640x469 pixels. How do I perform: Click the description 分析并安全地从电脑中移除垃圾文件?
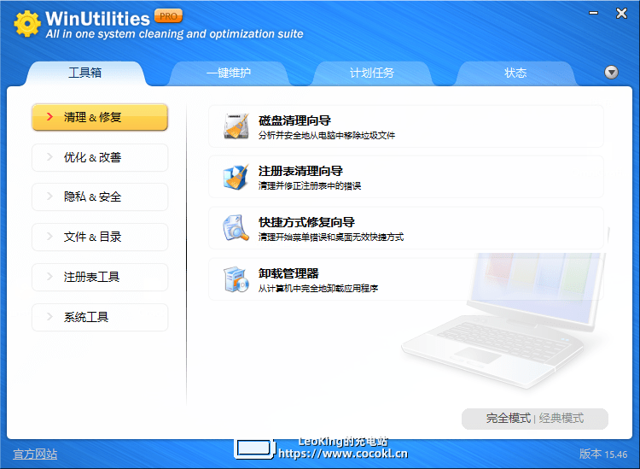point(327,135)
